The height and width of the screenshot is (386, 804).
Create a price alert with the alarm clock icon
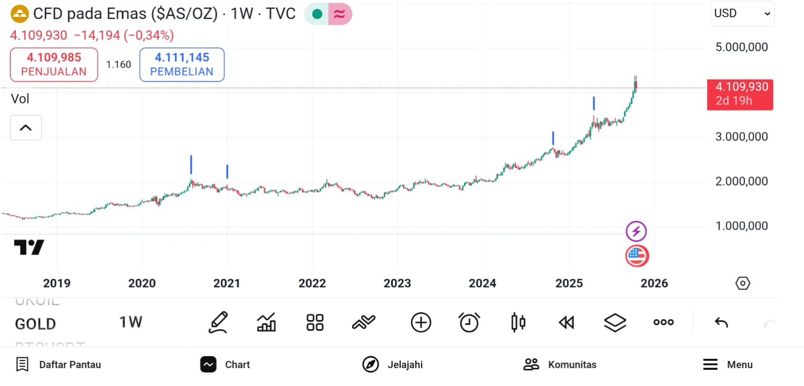[469, 322]
